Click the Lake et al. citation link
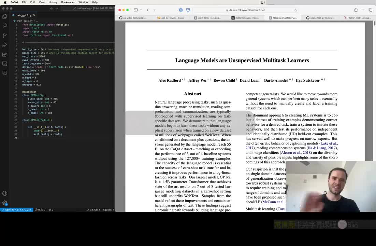The height and width of the screenshot is (246, 376). (x=329, y=143)
